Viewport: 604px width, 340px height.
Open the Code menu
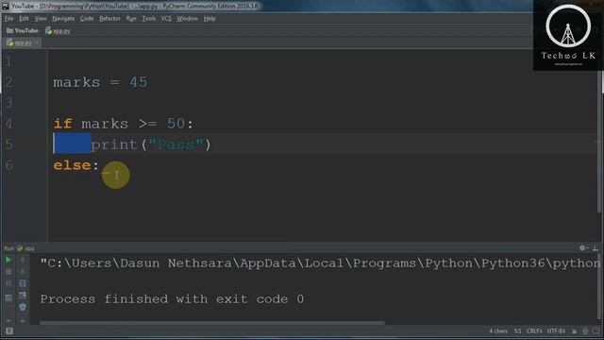(87, 19)
